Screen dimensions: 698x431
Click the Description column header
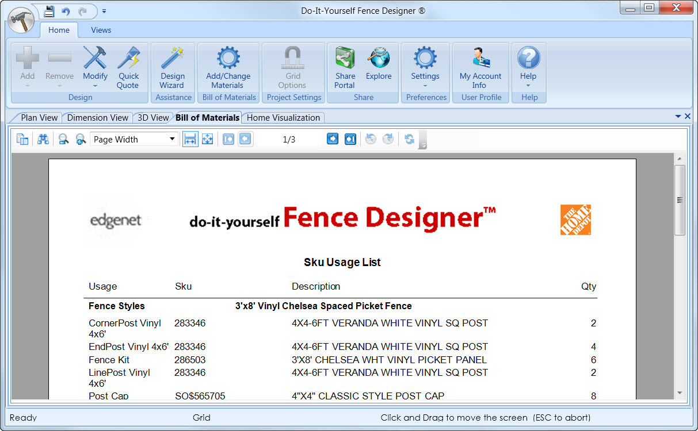point(316,286)
